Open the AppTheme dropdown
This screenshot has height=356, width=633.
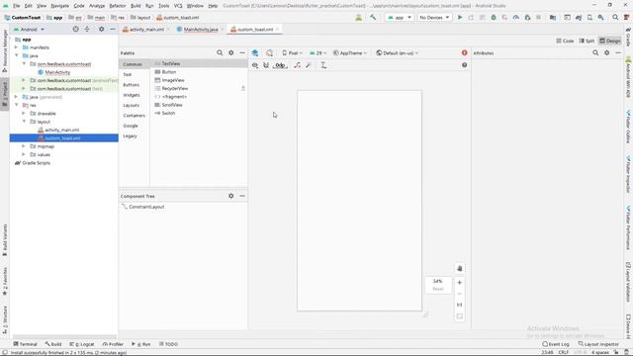[350, 52]
